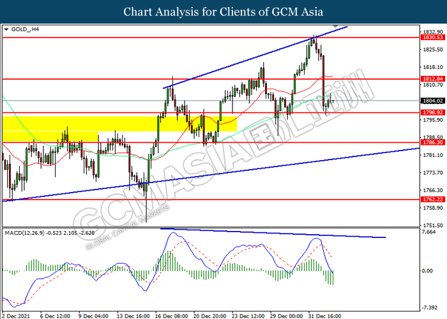This screenshot has height=319, width=447.
Task: Click the -7.392 MACD axis value
Action: click(429, 308)
